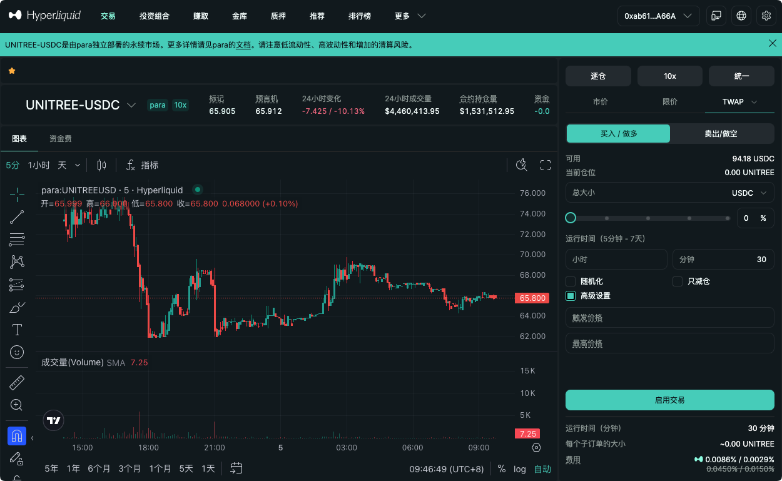The image size is (782, 481).
Task: Click the TradingView logo
Action: click(54, 420)
